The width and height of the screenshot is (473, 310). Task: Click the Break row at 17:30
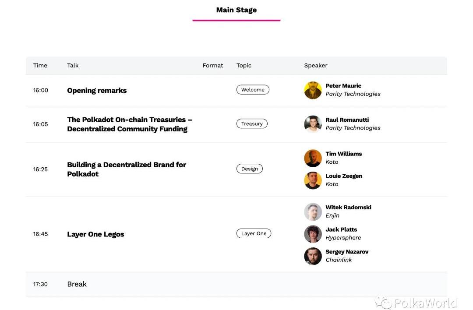point(77,284)
